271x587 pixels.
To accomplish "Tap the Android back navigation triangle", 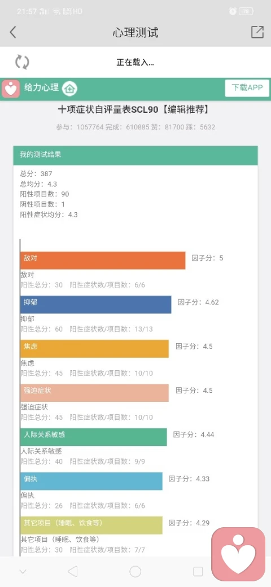I will click(x=73, y=571).
